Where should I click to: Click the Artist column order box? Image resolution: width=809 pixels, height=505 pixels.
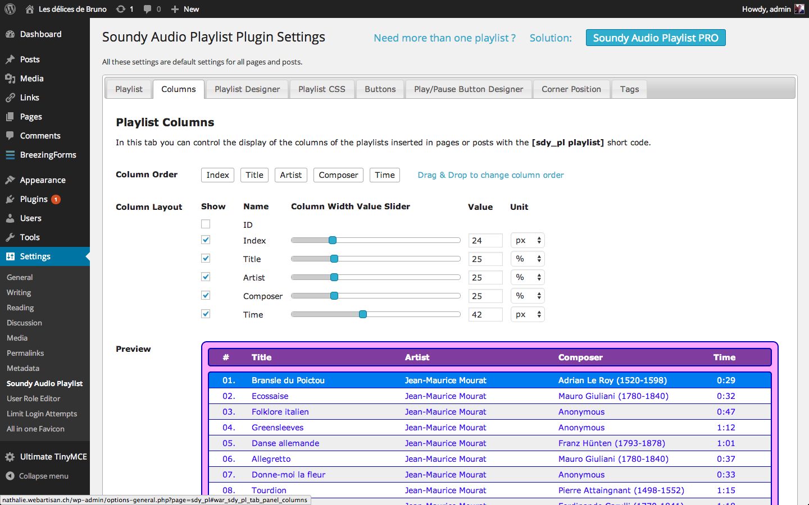click(291, 175)
